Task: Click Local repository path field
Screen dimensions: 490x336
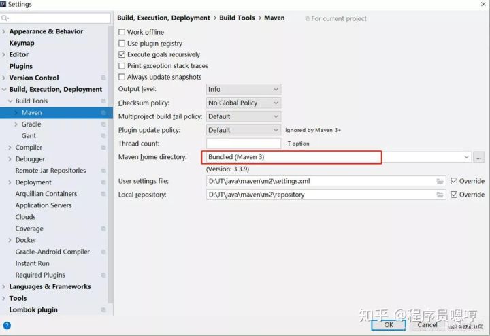Action: pyautogui.click(x=326, y=195)
